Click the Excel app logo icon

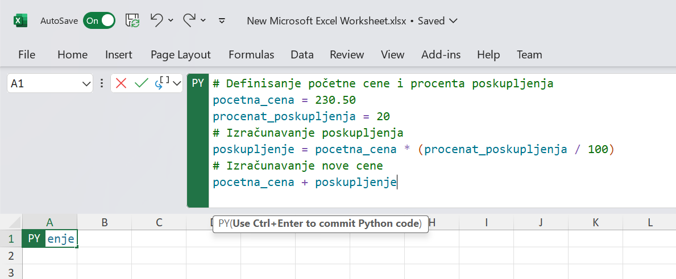point(20,20)
